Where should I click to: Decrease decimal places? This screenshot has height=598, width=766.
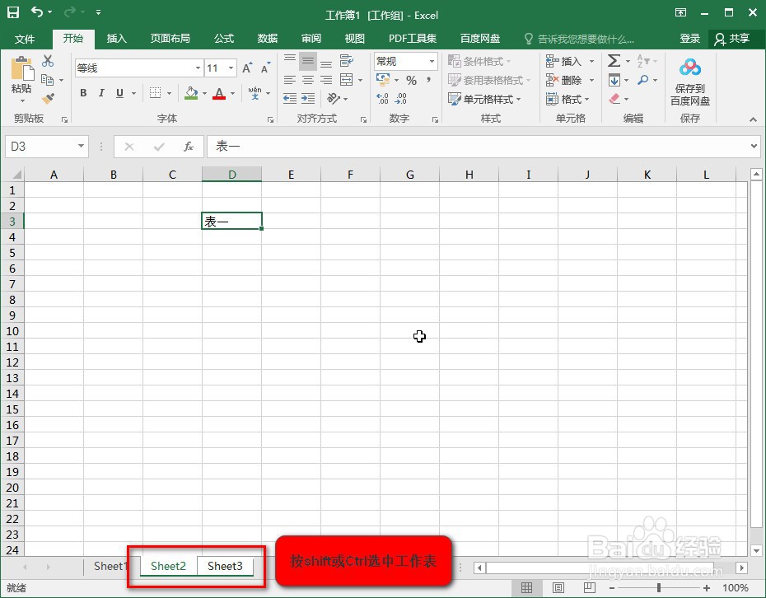pyautogui.click(x=400, y=99)
